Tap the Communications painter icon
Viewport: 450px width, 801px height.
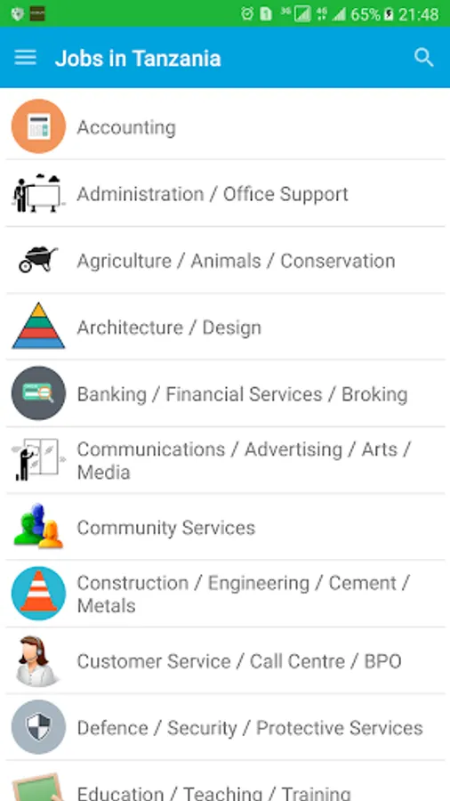(x=38, y=460)
